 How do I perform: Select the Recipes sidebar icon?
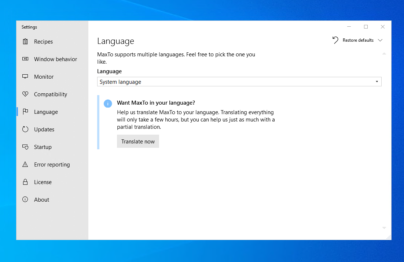coord(25,41)
